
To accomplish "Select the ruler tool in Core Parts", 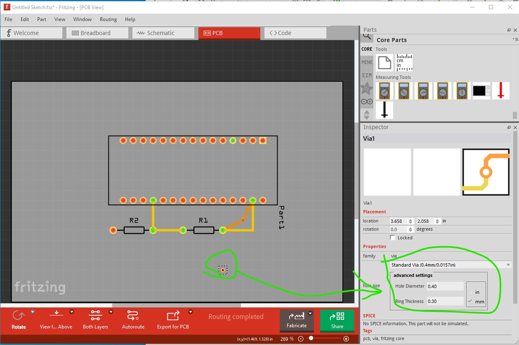I will [x=404, y=63].
